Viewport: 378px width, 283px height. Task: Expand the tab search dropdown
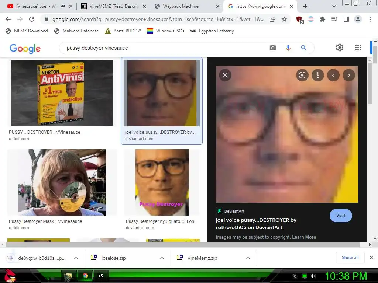pyautogui.click(x=334, y=6)
